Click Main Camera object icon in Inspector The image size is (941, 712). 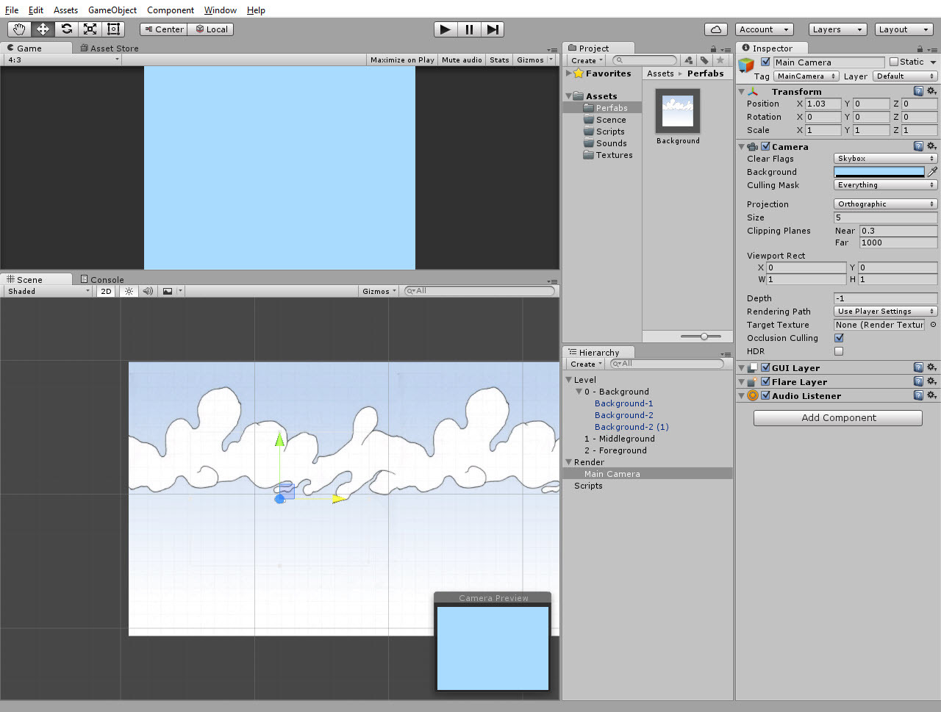coord(746,65)
